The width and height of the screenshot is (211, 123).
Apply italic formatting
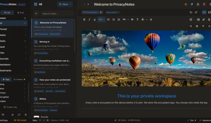click(x=89, y=20)
